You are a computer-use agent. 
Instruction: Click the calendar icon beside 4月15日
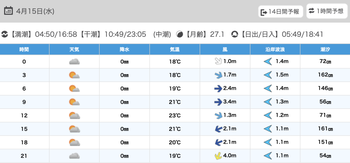[x=9, y=11]
